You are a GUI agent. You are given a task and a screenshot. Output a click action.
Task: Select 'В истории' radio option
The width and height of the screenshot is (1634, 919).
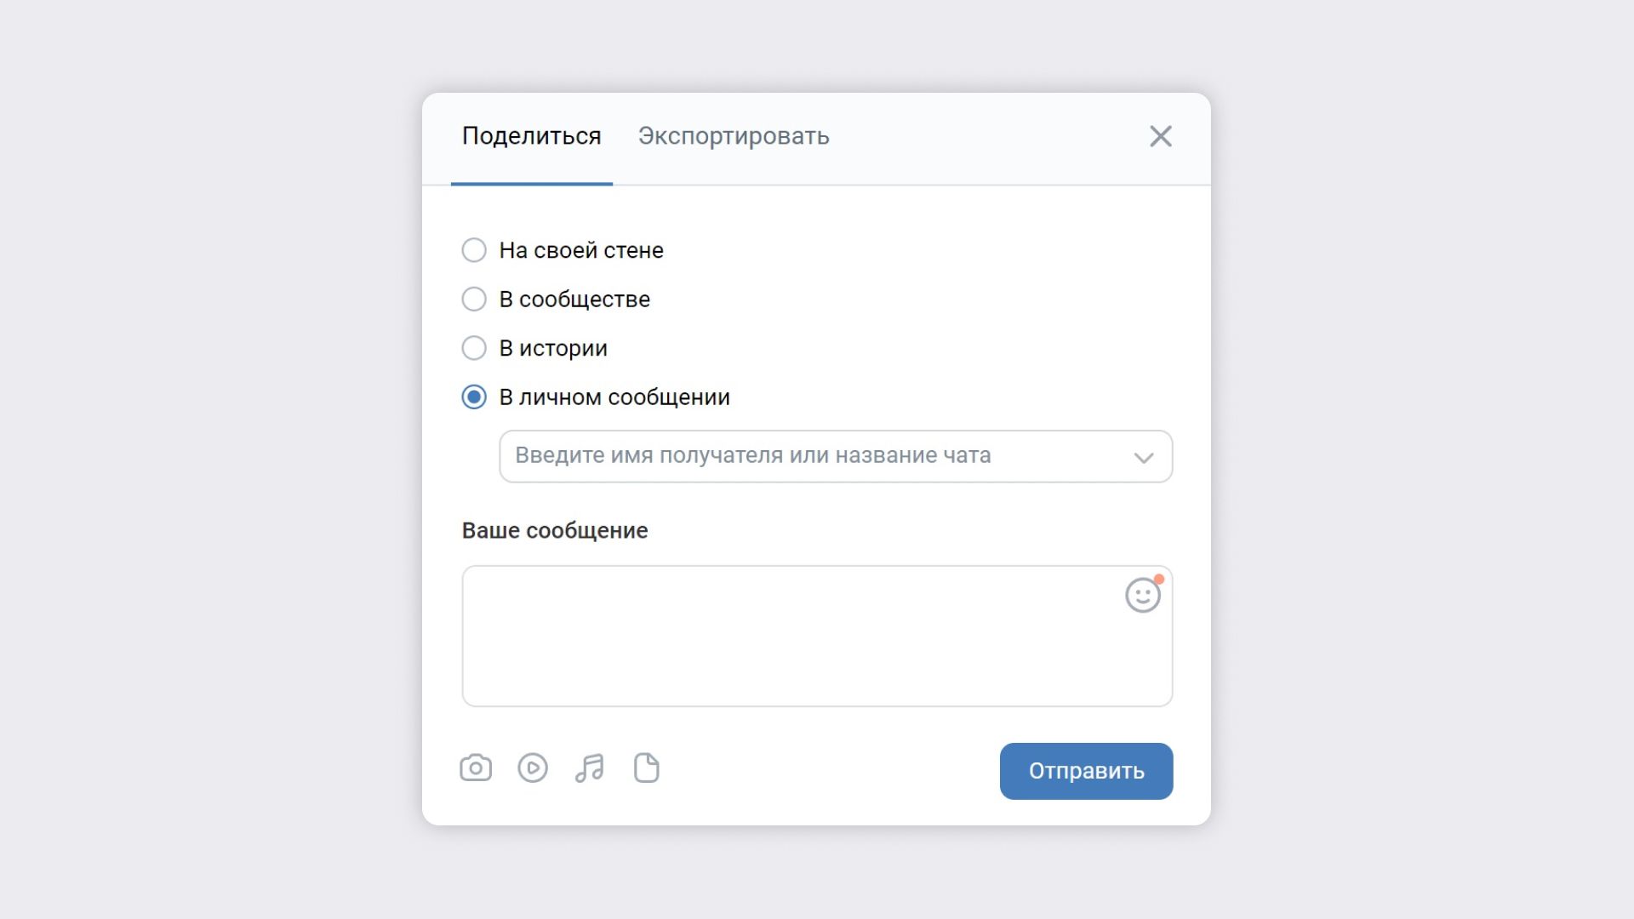[474, 348]
